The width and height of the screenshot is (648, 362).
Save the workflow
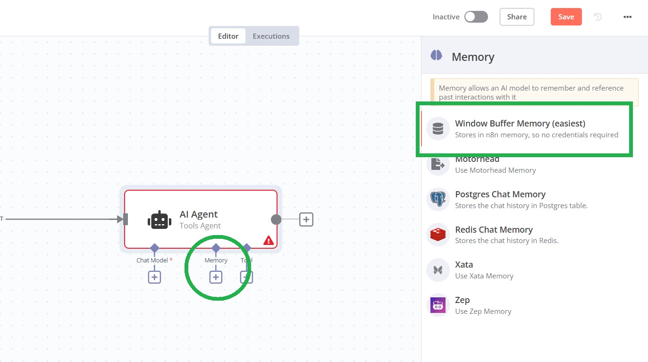pyautogui.click(x=566, y=17)
